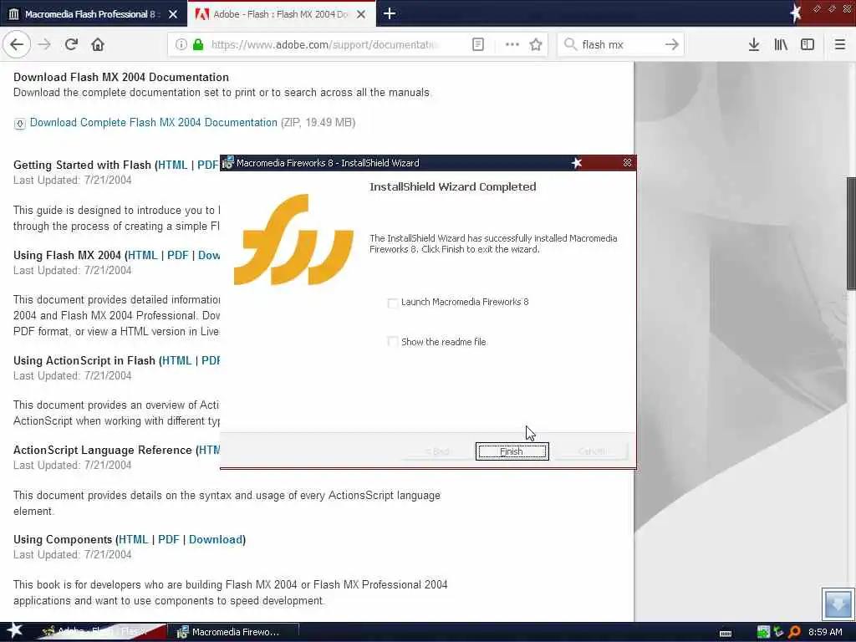This screenshot has height=642, width=856.
Task: Toggle the browser sidebar icon
Action: click(808, 44)
